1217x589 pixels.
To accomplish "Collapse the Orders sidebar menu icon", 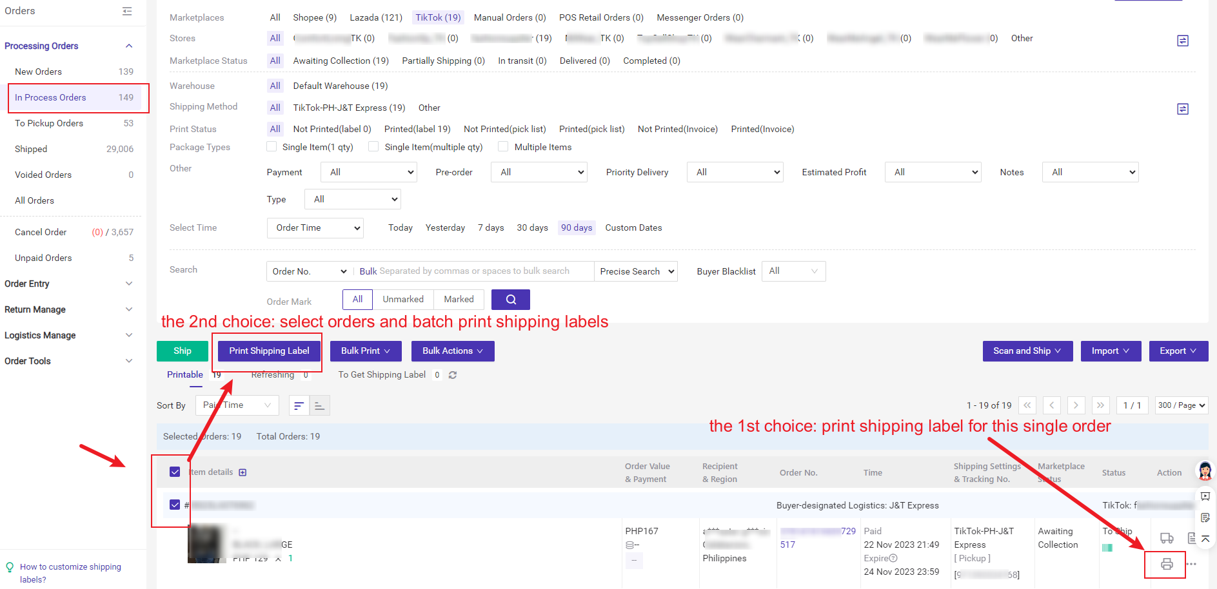I will point(127,11).
